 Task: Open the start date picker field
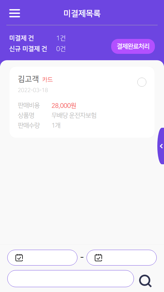click(x=42, y=258)
